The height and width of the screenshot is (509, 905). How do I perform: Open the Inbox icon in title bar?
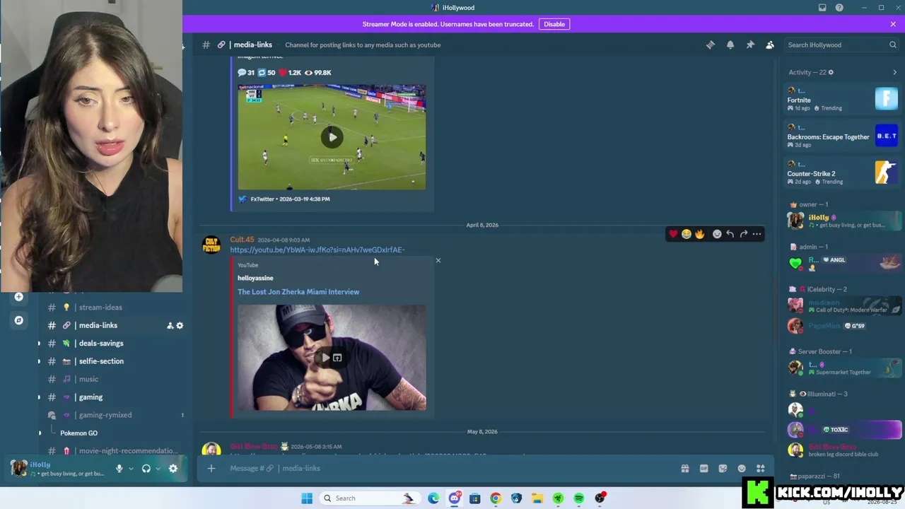point(822,8)
